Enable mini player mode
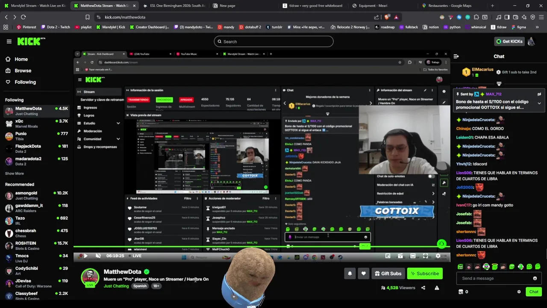Image resolution: width=547 pixels, height=308 pixels. pos(388,256)
